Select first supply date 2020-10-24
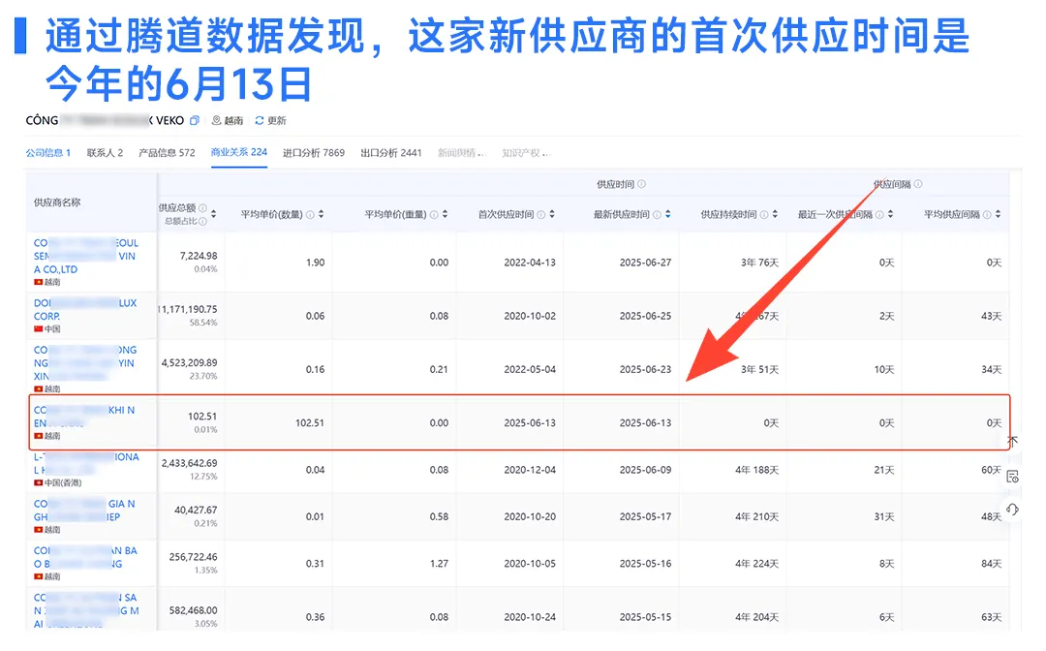1046x651 pixels. [530, 617]
